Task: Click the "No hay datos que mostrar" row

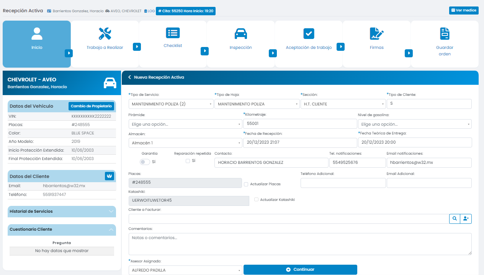Action: click(x=62, y=251)
